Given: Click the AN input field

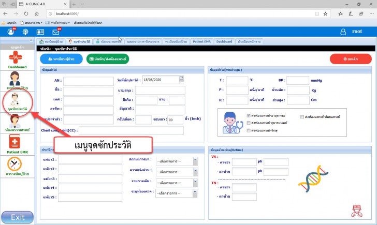Looking at the screenshot, I should click(89, 81).
